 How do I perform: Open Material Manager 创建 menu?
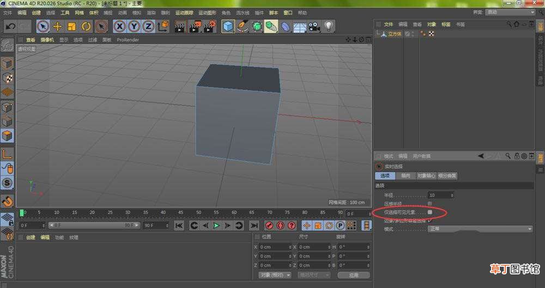[31, 237]
